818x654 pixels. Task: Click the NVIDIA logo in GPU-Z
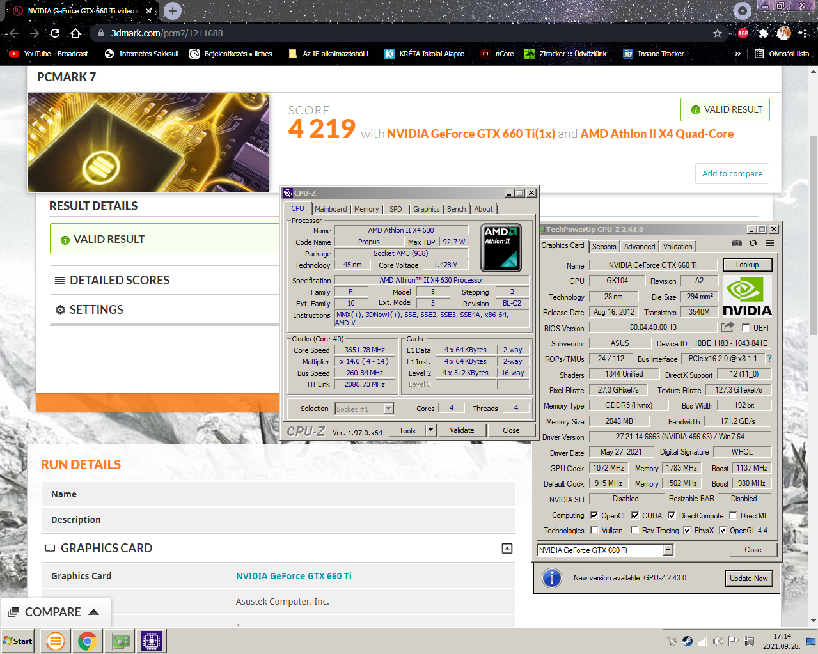point(746,297)
